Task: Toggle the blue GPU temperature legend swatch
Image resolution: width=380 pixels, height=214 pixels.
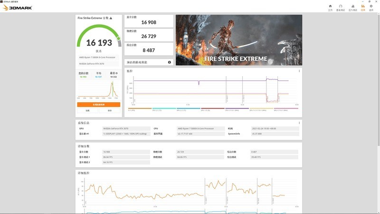Action: click(x=189, y=108)
